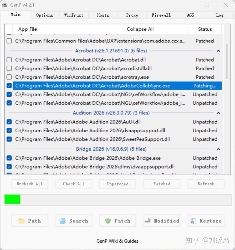Click the Unpatched filter button
This screenshot has height=250, width=235.
tap(118, 184)
